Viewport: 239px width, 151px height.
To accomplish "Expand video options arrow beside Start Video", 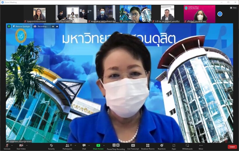I will click(27, 145).
